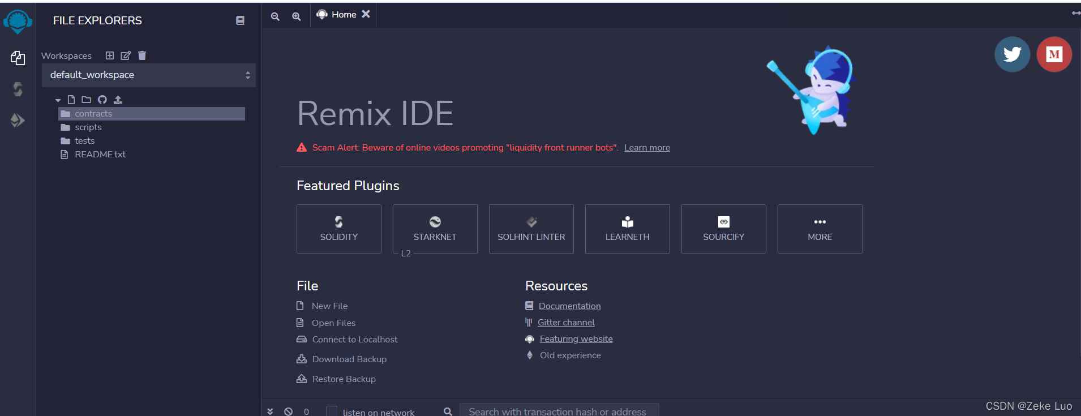The image size is (1081, 416).
Task: Click the Remix mascot image
Action: pyautogui.click(x=810, y=91)
